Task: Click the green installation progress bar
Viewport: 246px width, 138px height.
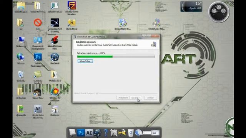Action: point(116,56)
